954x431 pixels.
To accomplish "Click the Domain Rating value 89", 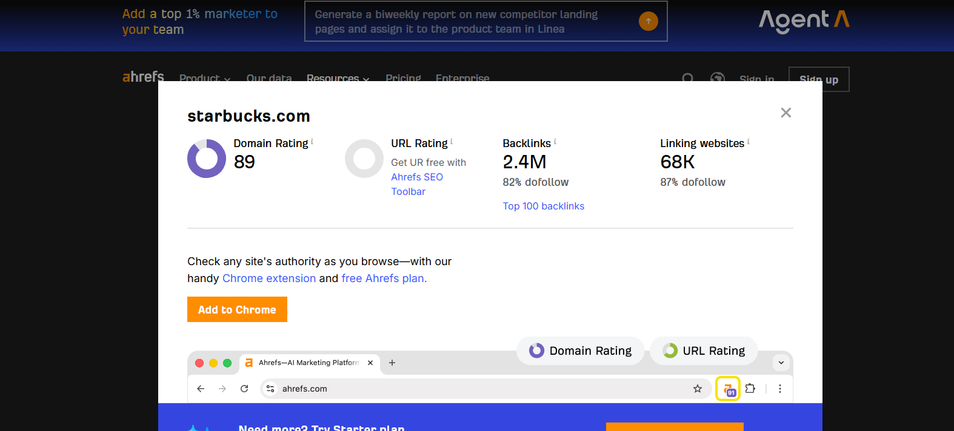I will coord(244,162).
